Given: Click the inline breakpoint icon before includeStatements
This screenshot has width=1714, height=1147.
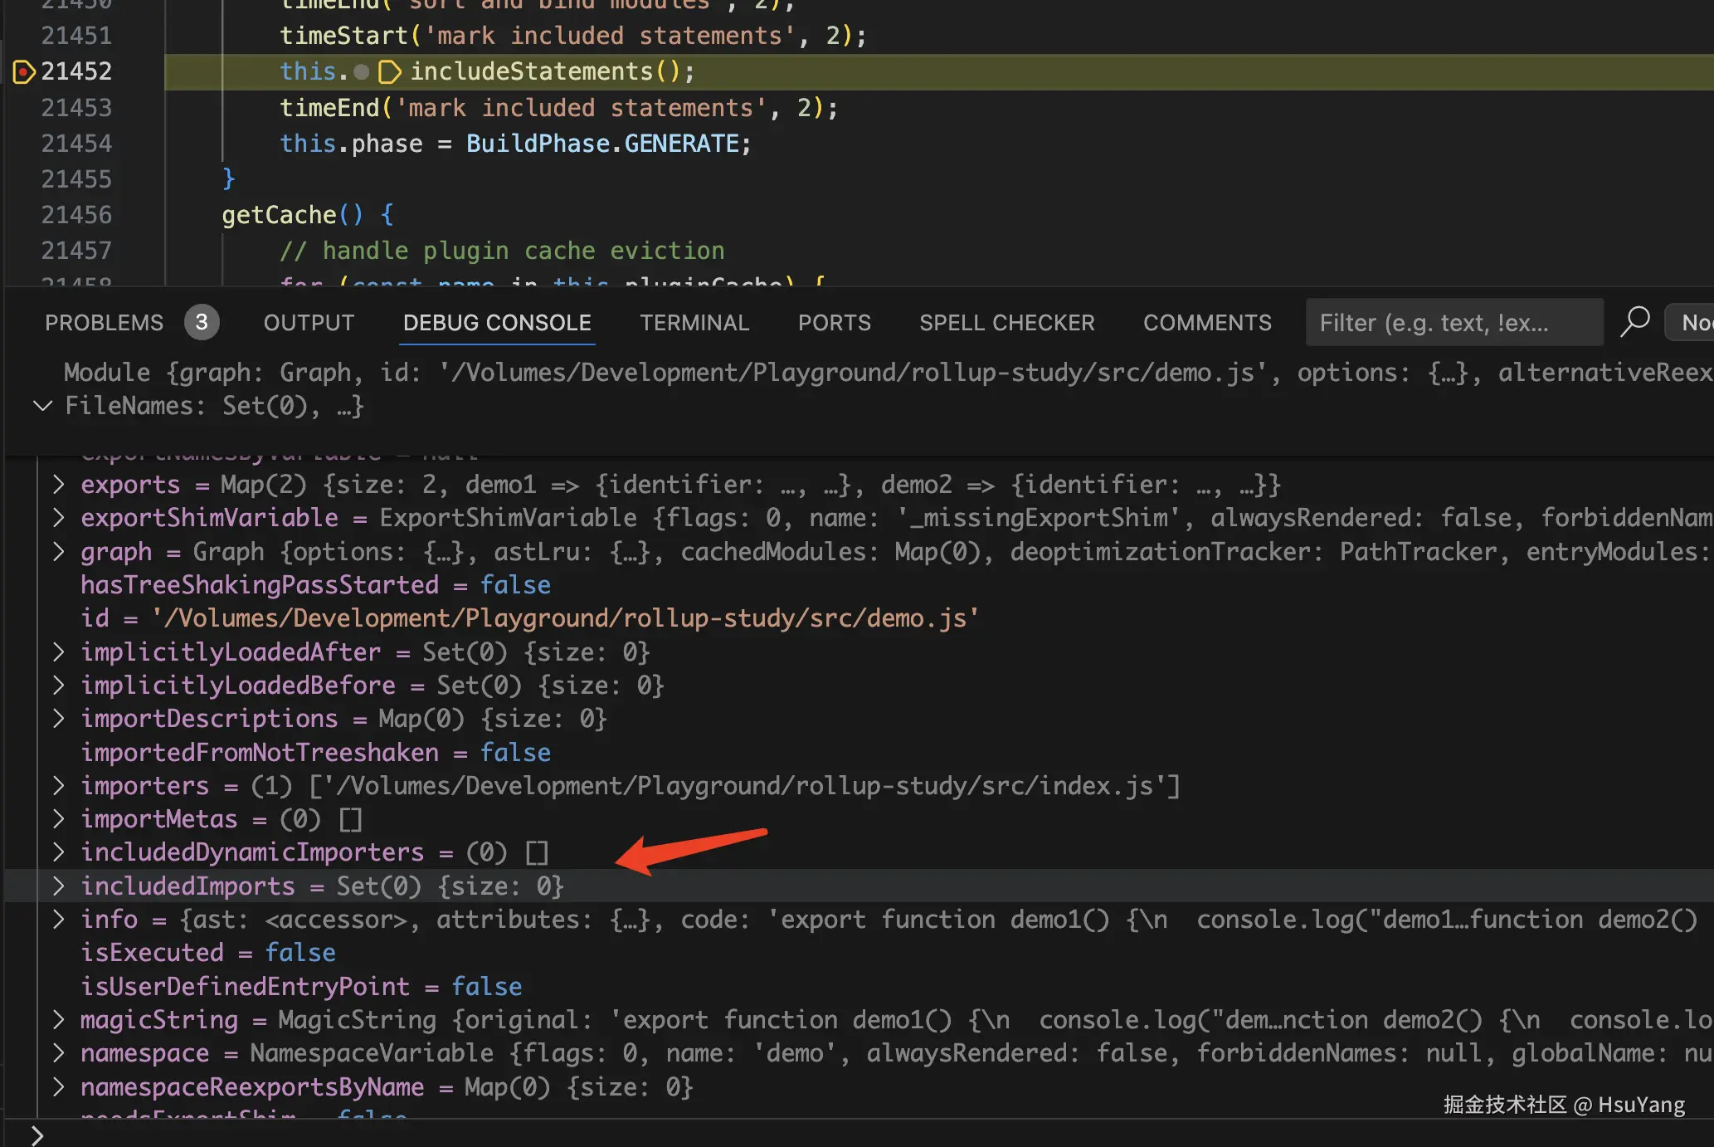Looking at the screenshot, I should click(389, 72).
